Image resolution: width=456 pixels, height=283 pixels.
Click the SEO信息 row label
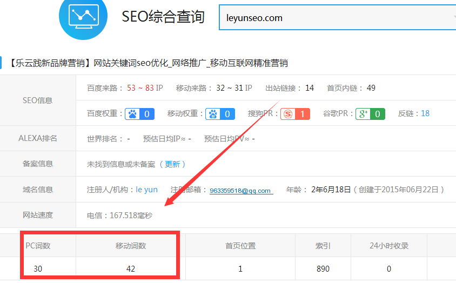point(37,100)
